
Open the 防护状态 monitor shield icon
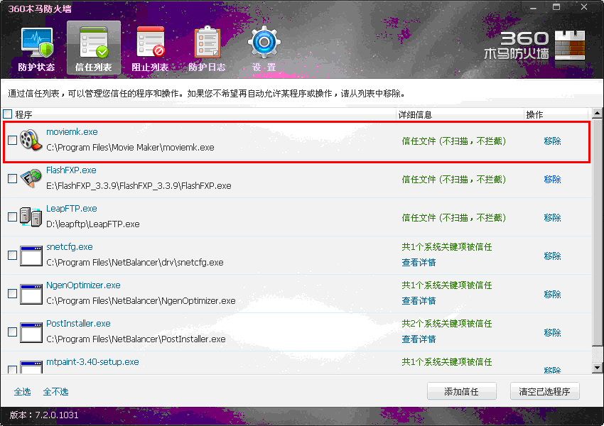click(x=36, y=43)
